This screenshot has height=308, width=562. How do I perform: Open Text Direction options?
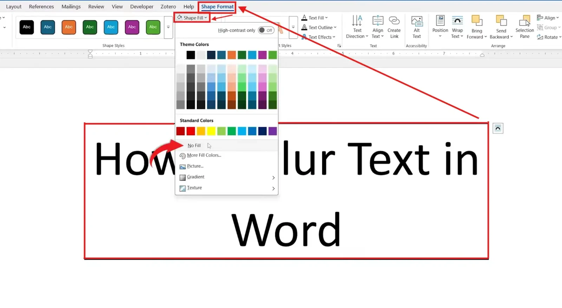point(357,27)
